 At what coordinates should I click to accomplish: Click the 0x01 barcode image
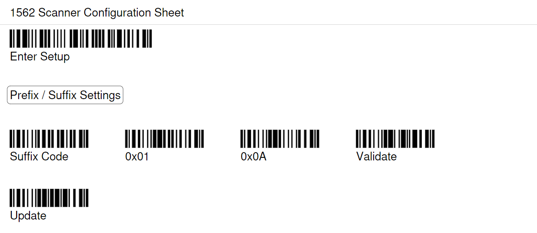(164, 139)
